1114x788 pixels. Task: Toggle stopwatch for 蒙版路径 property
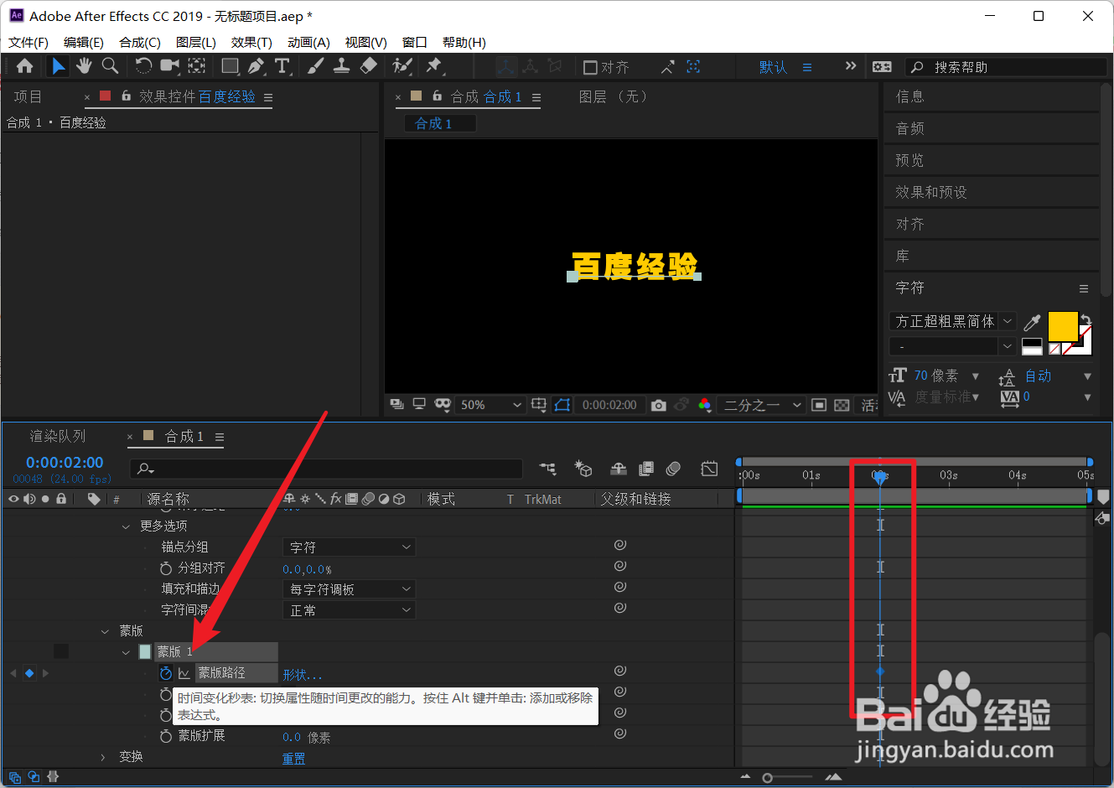point(166,673)
